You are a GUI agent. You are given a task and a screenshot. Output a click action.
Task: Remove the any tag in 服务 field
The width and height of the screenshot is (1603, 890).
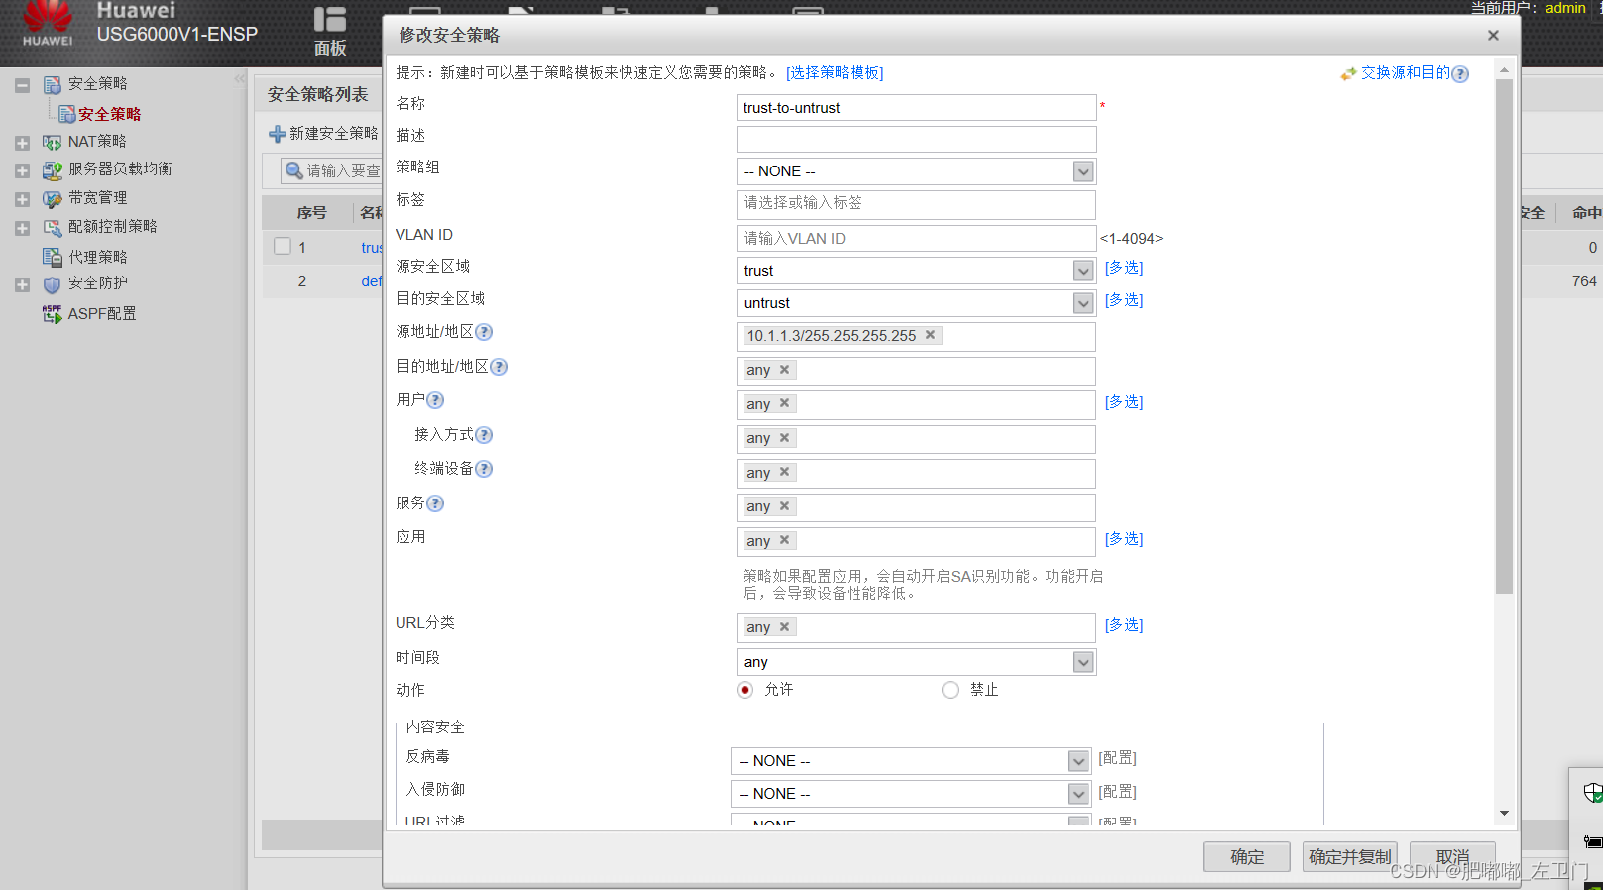pos(784,505)
